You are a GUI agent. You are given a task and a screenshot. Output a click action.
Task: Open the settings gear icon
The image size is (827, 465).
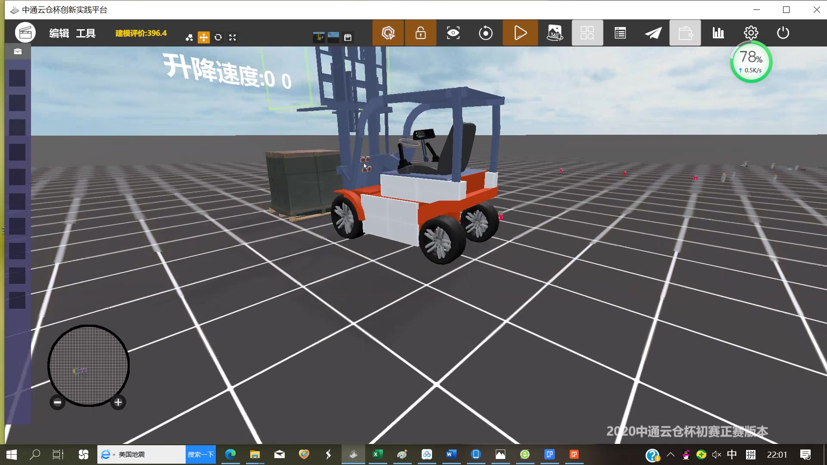pyautogui.click(x=751, y=33)
